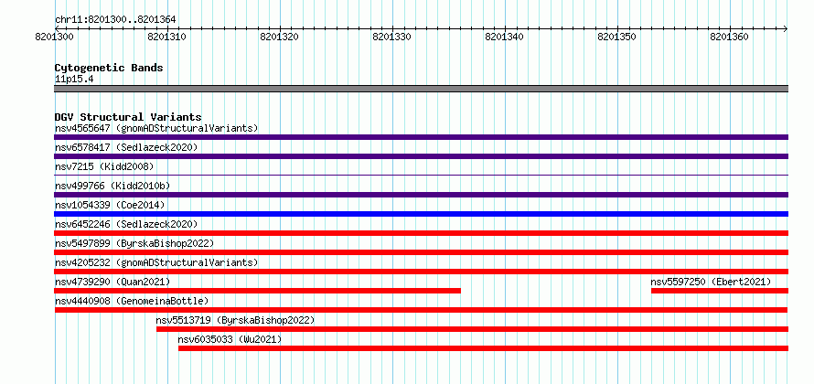This screenshot has width=814, height=384.
Task: Open nsv4440908 (GenomeinaBottle) label
Action: 132,301
